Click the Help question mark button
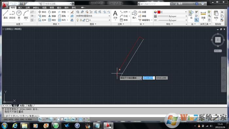Viewport: 229px width, 129px height. coord(203,4)
